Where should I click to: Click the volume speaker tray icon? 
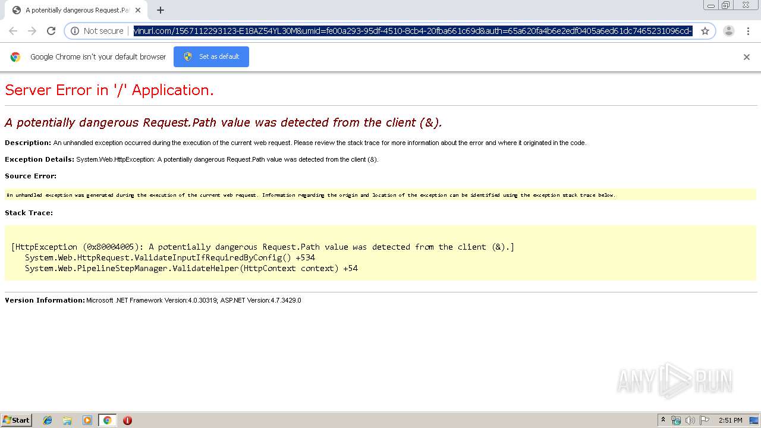coord(690,420)
